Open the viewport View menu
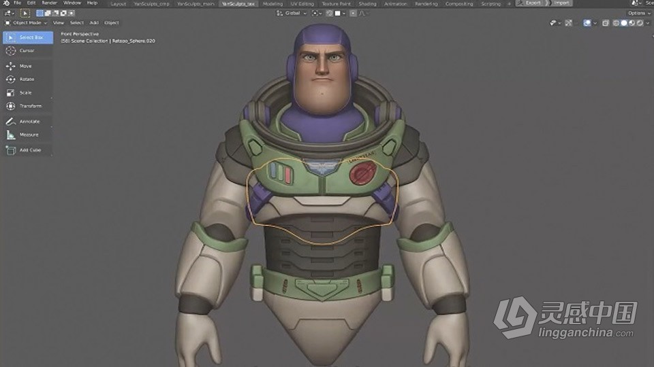Screen dimensions: 654x367 tap(59, 23)
